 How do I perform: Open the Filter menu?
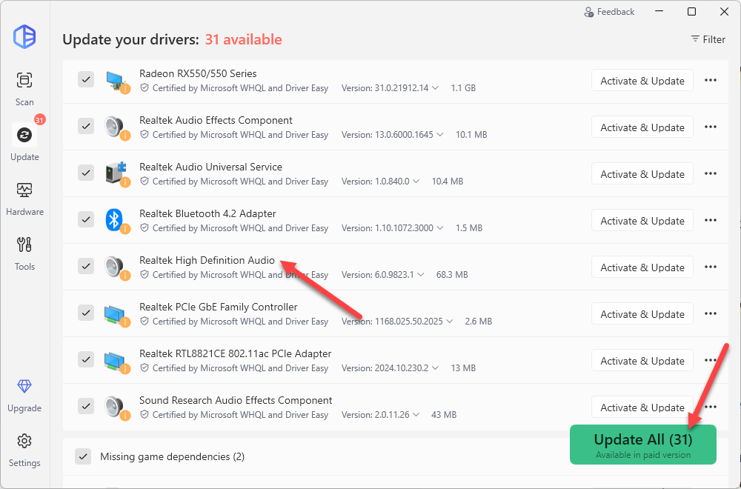[708, 39]
